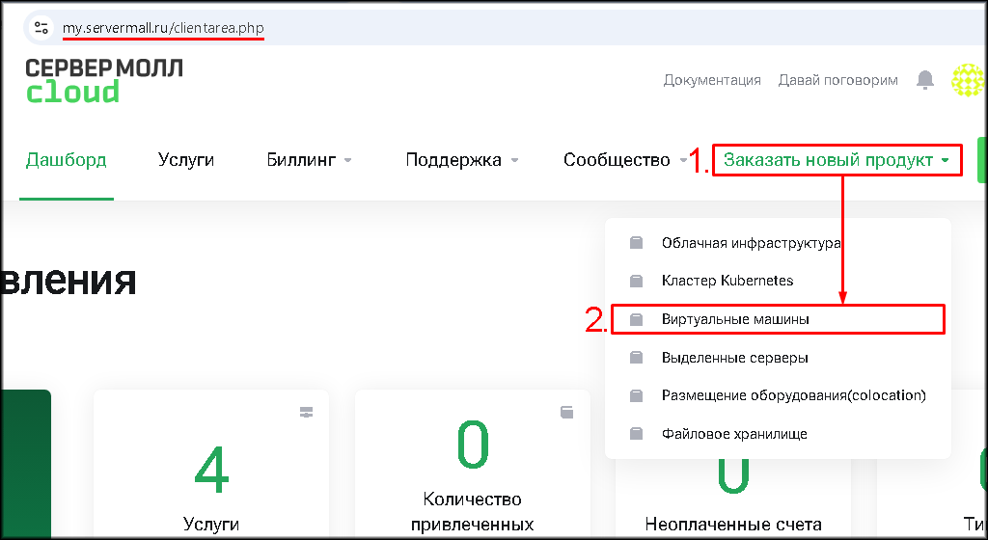Open the Сообщество dropdown
The image size is (988, 540).
point(625,160)
